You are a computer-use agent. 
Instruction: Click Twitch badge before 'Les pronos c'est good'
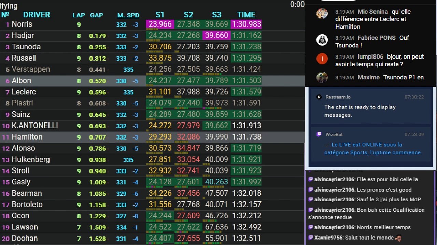[311, 190]
